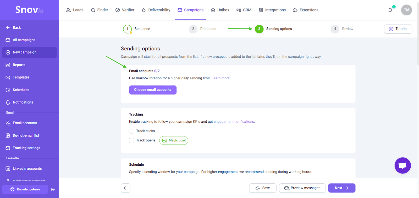
Task: Click Next to proceed to Review
Action: [x=341, y=188]
